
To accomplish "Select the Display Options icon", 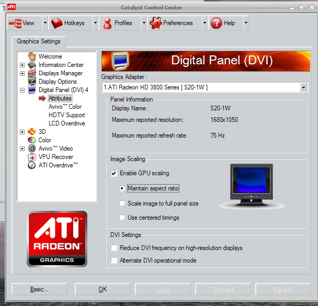I will pyautogui.click(x=32, y=82).
